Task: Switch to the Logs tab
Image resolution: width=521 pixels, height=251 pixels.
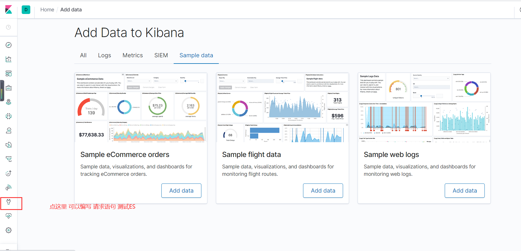Action: pos(105,55)
